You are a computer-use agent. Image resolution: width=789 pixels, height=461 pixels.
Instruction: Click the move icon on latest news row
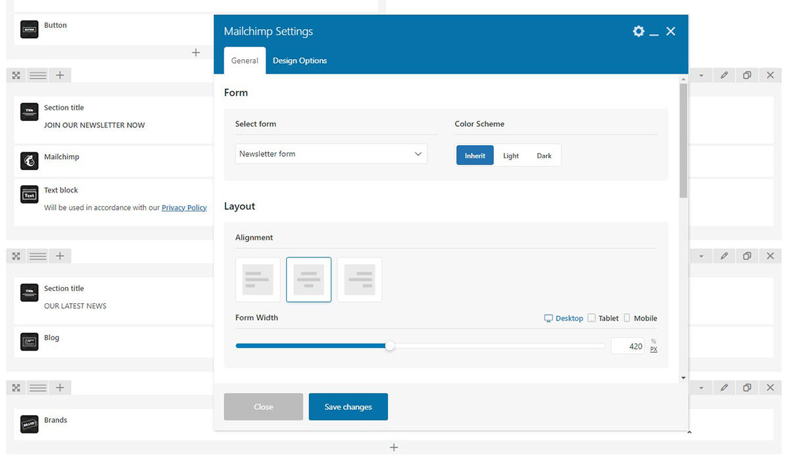pyautogui.click(x=16, y=256)
